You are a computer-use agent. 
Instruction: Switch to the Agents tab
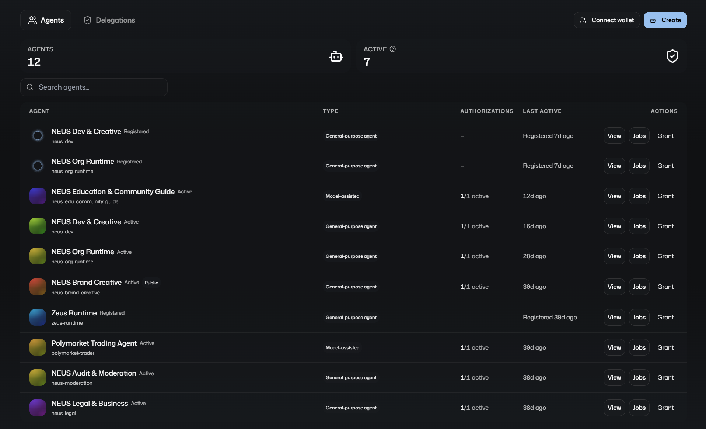coord(46,20)
